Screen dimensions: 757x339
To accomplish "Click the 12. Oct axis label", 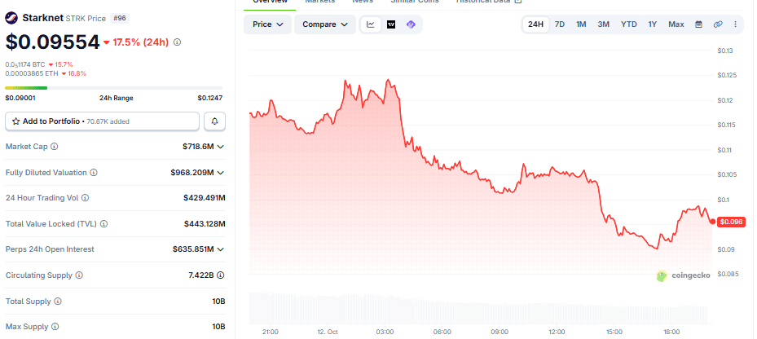I will coord(328,332).
